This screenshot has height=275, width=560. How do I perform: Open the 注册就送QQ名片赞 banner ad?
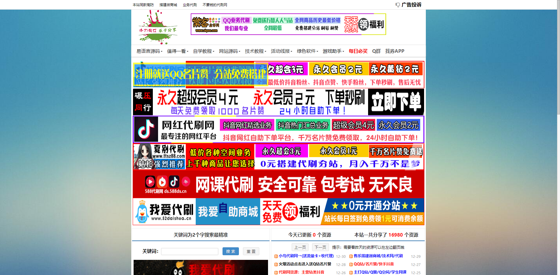pos(201,75)
